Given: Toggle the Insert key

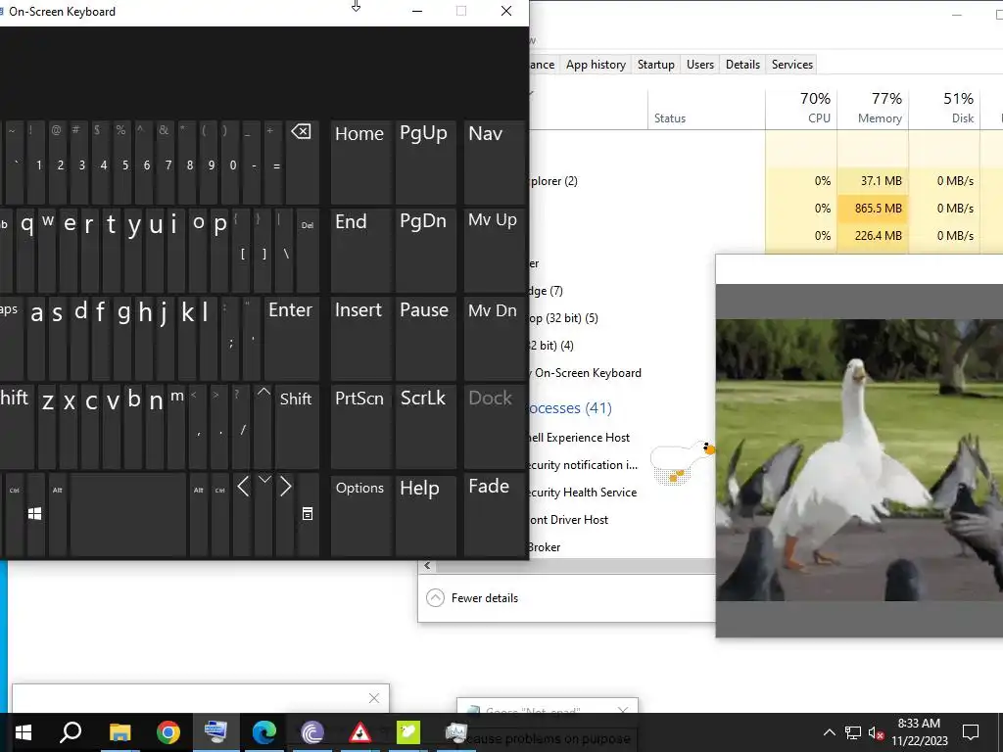Looking at the screenshot, I should [x=360, y=338].
